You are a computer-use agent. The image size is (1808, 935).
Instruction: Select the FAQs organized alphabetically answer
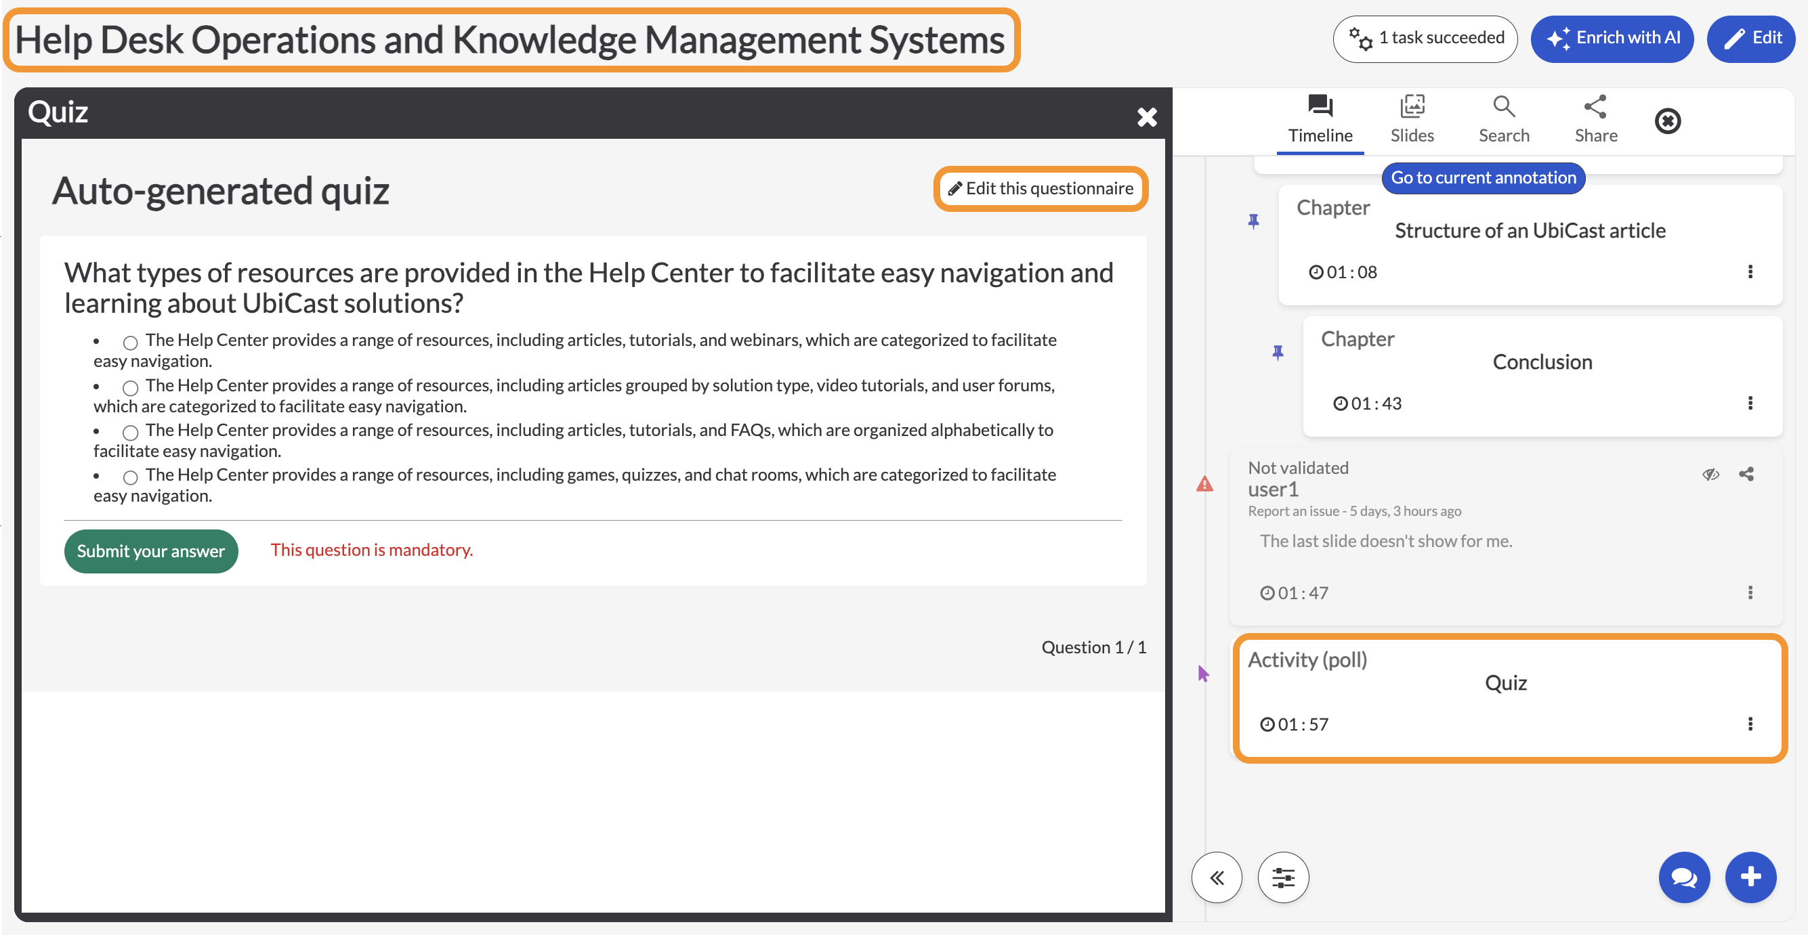click(x=130, y=432)
